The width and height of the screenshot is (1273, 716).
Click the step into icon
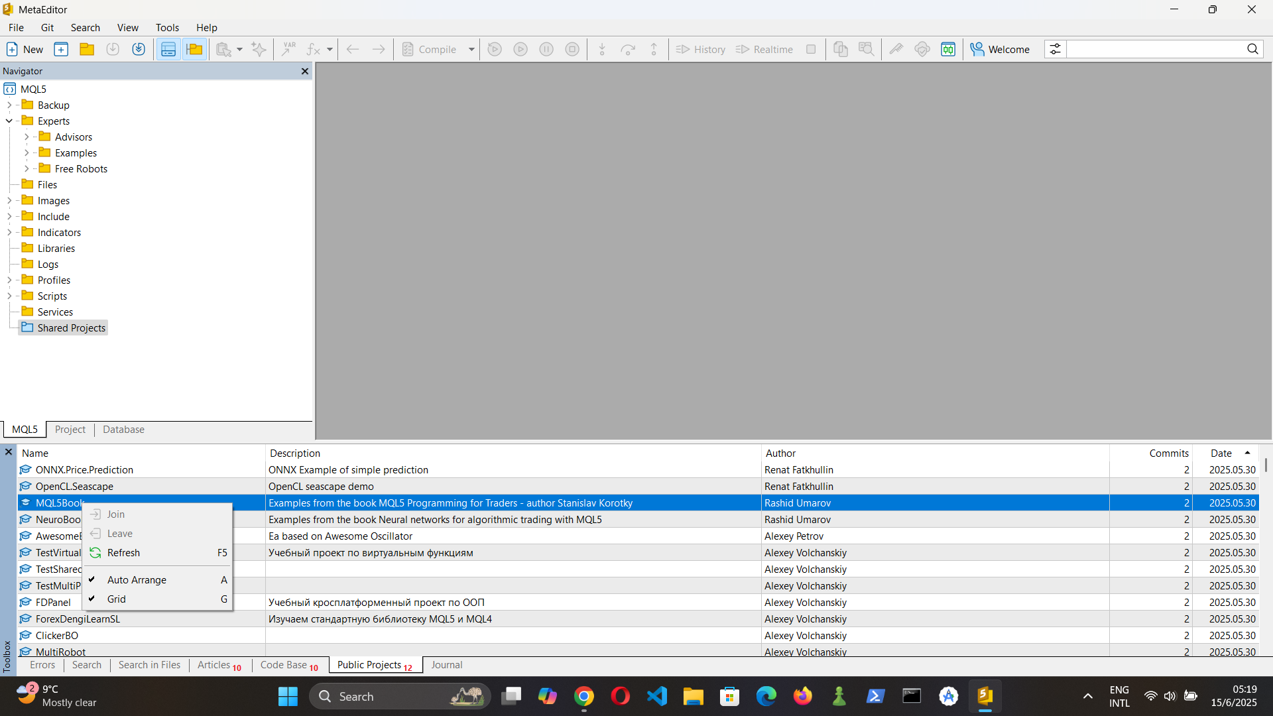pyautogui.click(x=602, y=49)
